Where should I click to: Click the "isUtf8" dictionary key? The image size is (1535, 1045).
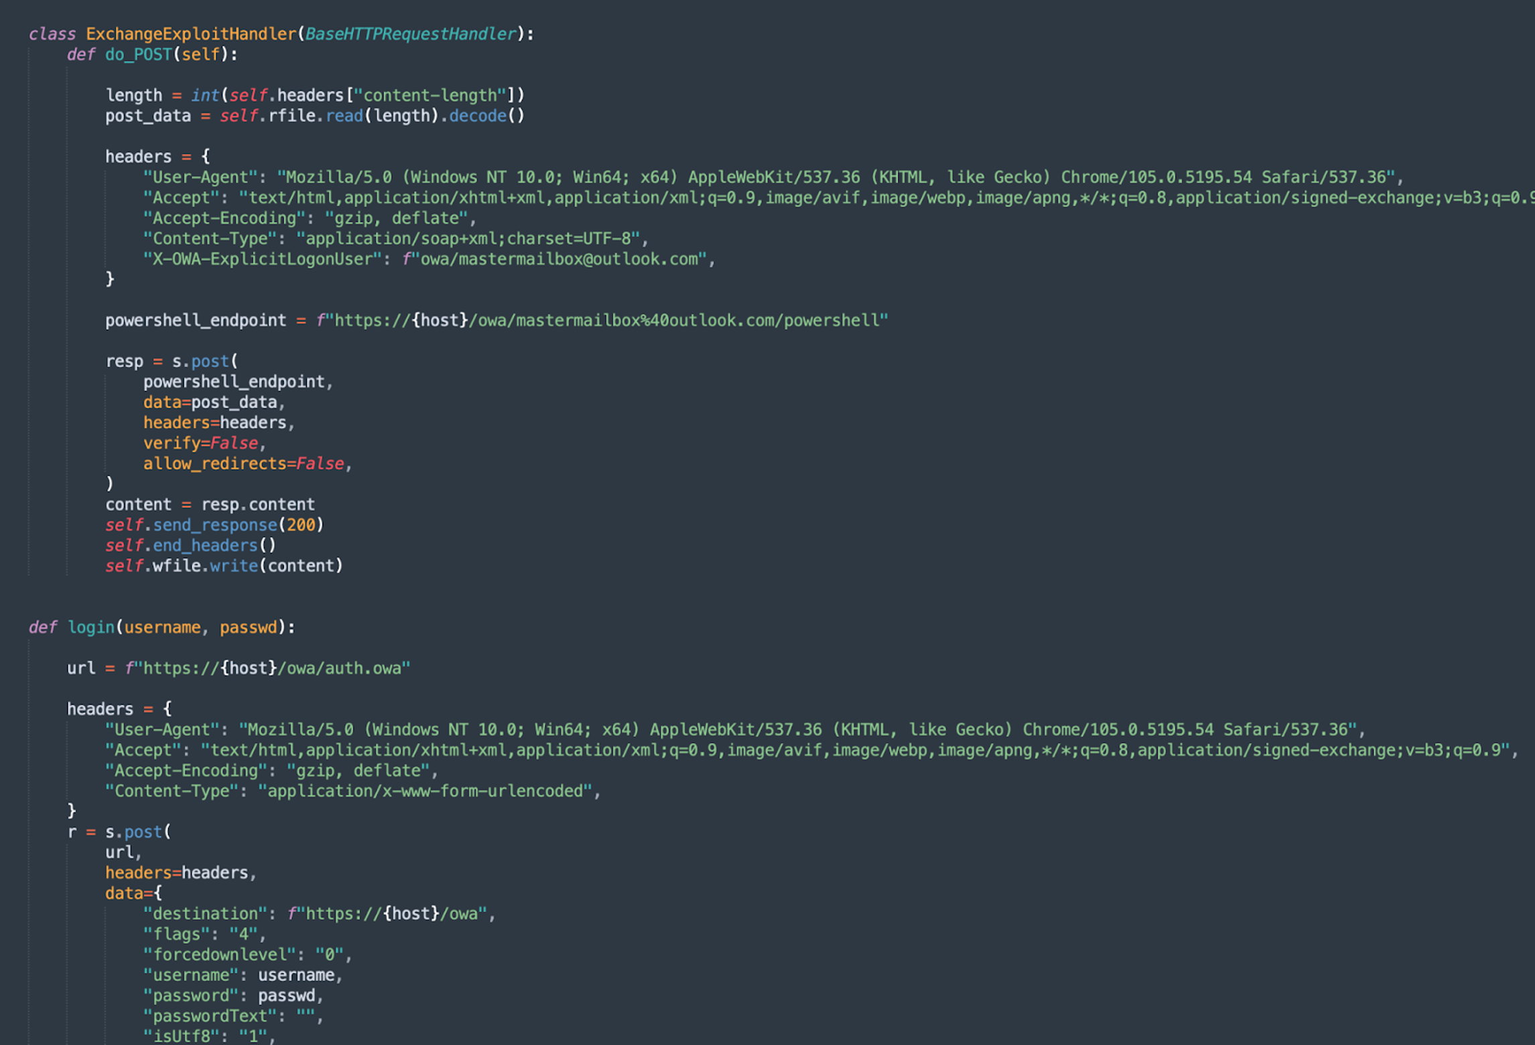click(181, 1036)
